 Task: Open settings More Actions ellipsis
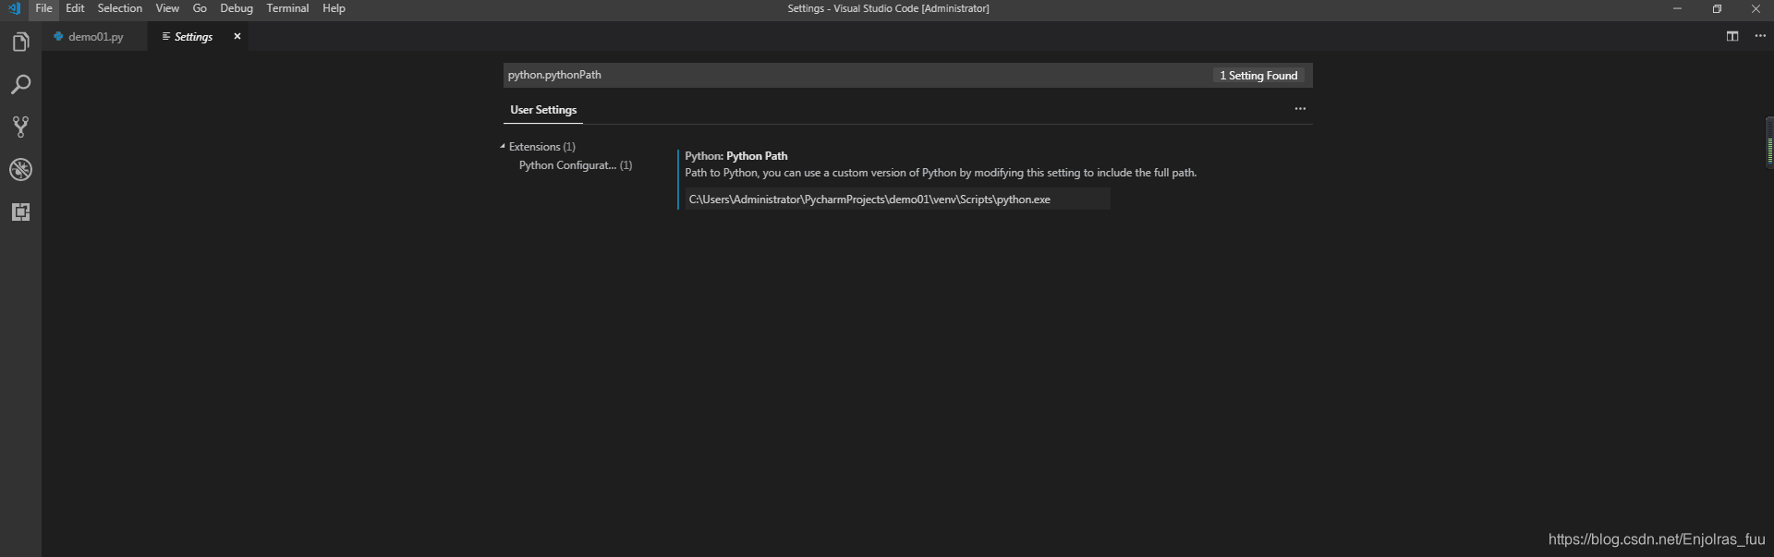1300,109
